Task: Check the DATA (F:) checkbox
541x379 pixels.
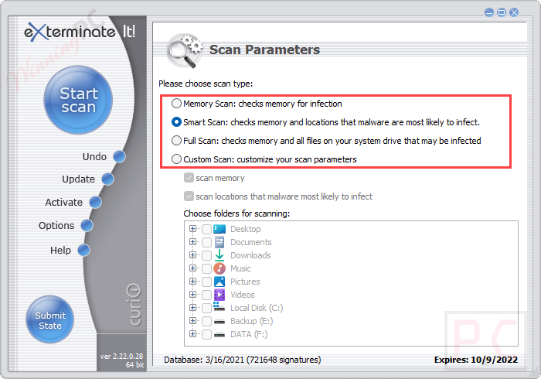Action: tap(206, 334)
